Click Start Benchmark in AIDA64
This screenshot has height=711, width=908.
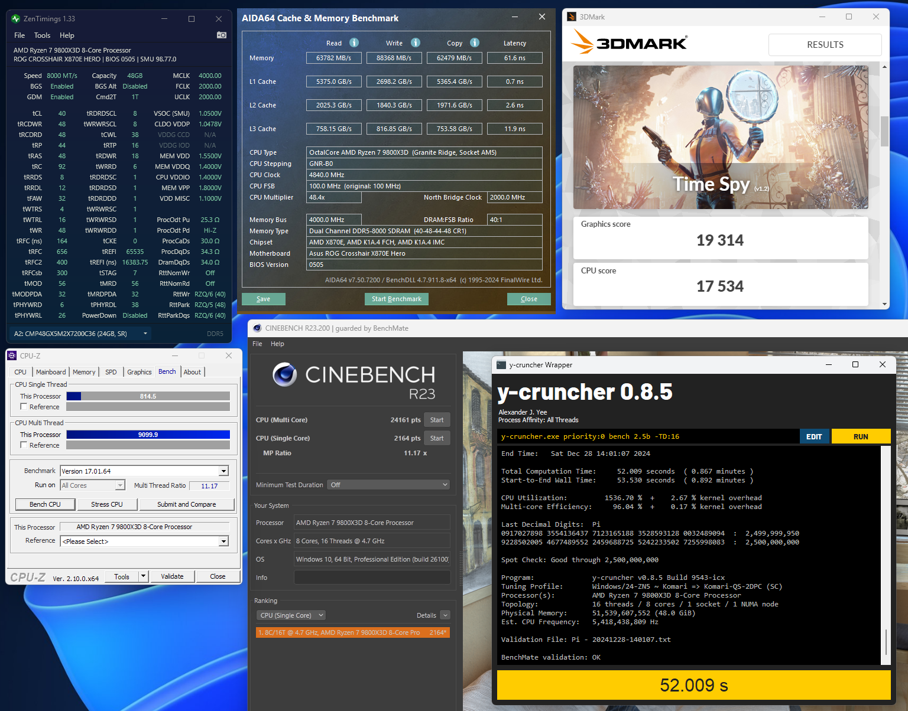tap(397, 299)
